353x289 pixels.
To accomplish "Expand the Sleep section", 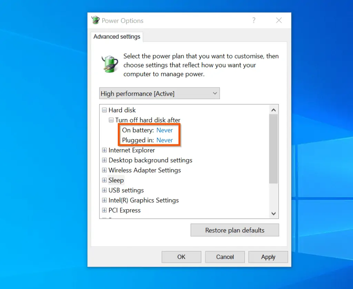I will [104, 180].
